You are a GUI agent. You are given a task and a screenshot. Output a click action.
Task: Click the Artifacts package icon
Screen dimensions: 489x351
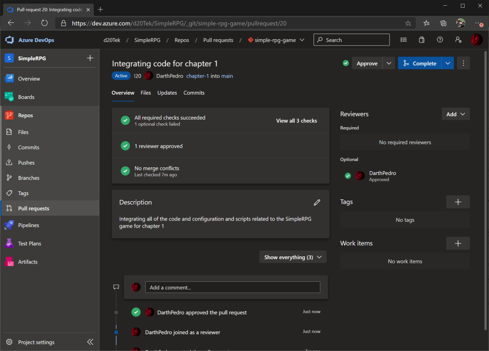(x=9, y=262)
